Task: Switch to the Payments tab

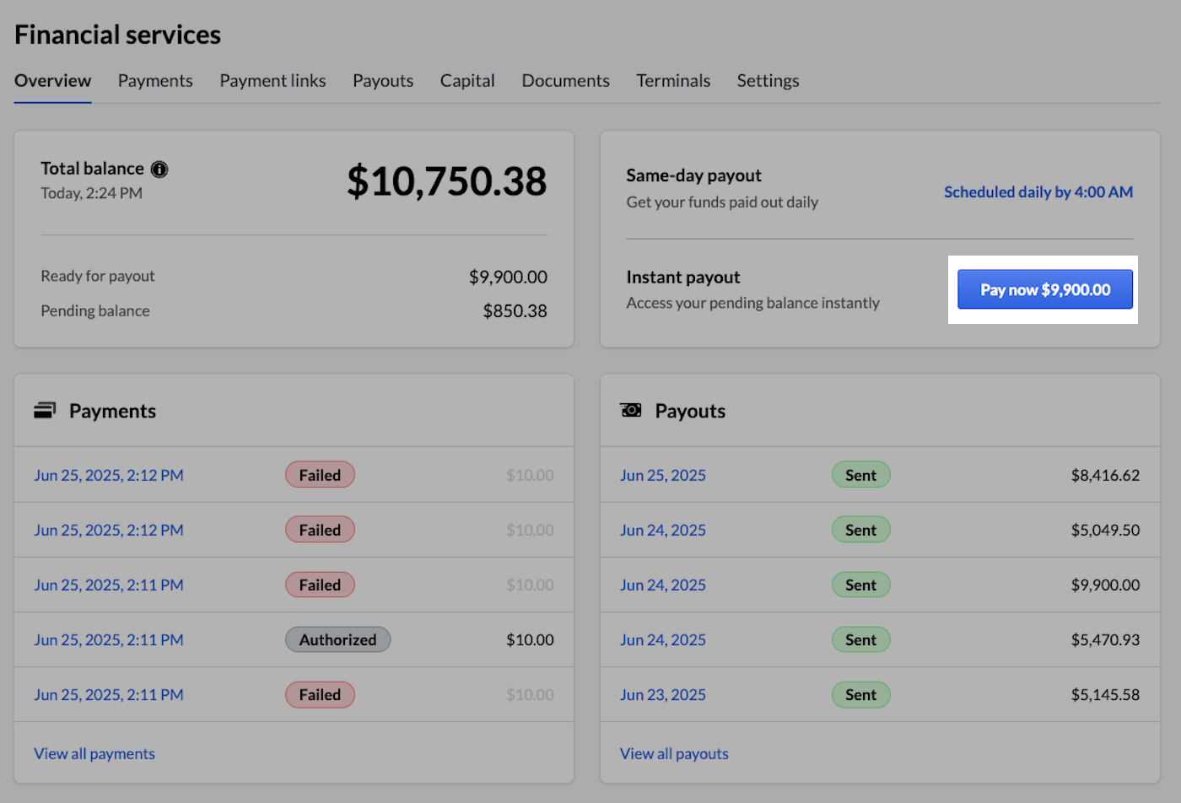Action: tap(155, 80)
